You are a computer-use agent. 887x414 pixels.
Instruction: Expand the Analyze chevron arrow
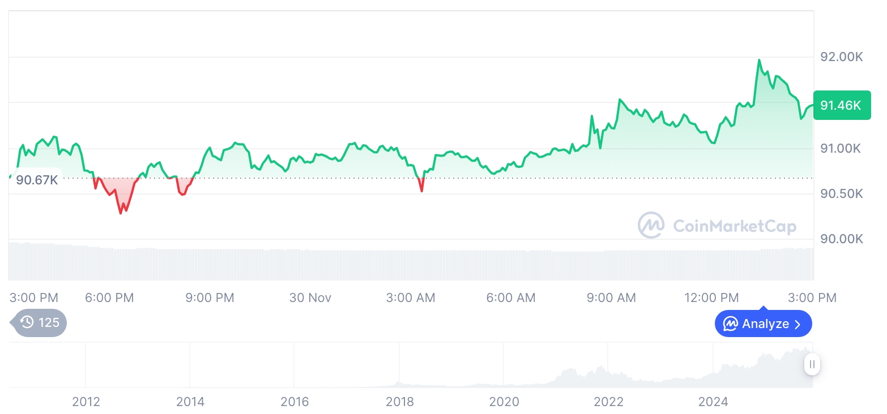click(x=798, y=324)
